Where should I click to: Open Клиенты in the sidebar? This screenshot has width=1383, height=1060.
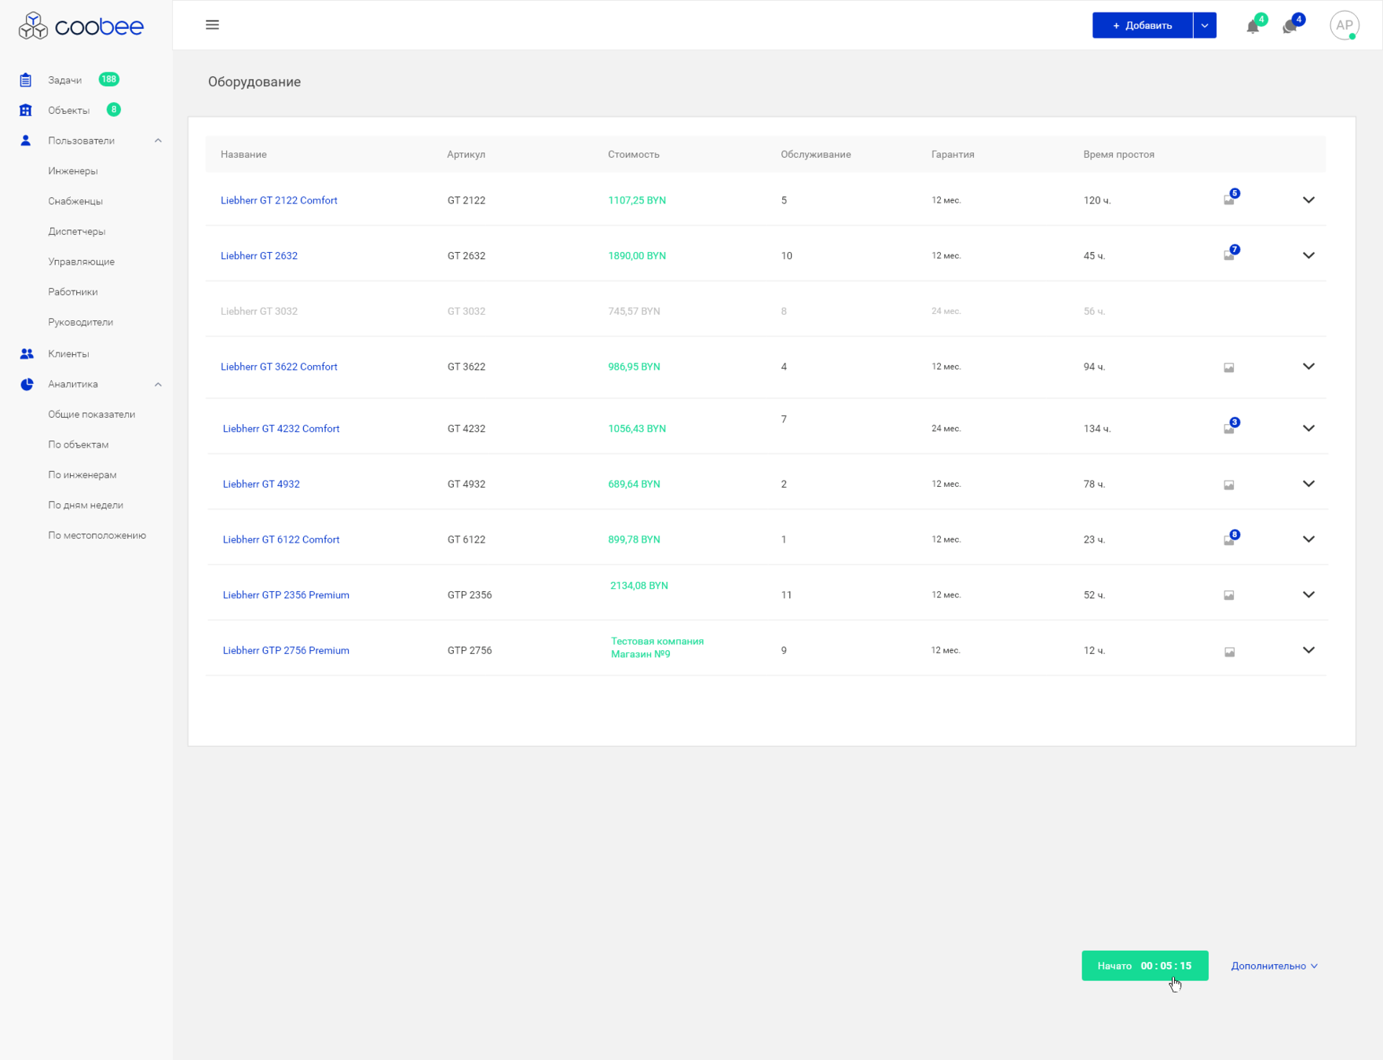point(68,354)
